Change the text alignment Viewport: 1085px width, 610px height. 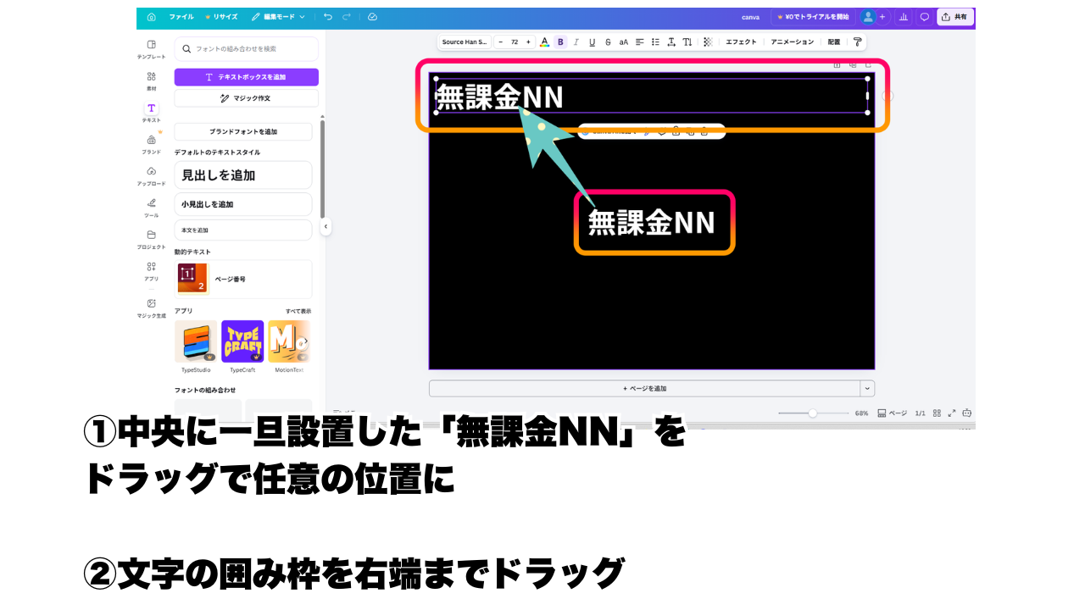[x=640, y=42]
